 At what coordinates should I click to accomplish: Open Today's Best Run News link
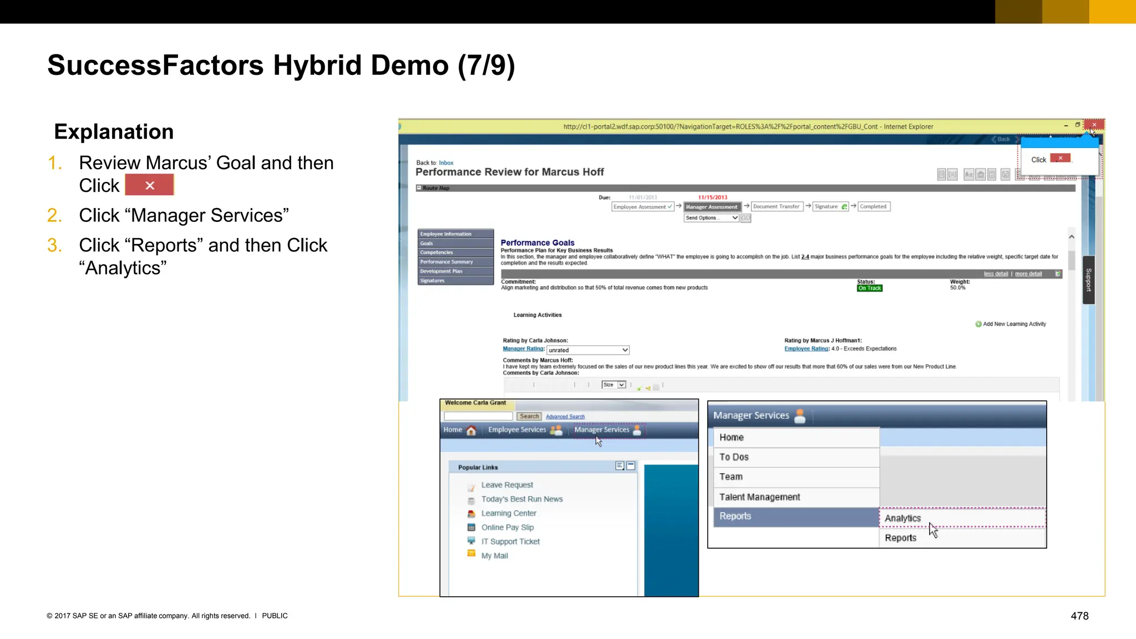(x=522, y=499)
